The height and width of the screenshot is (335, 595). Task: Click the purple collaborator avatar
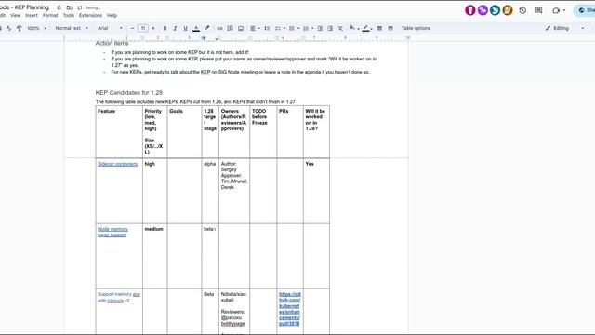click(483, 10)
